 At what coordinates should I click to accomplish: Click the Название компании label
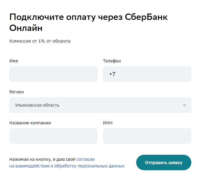(30, 123)
